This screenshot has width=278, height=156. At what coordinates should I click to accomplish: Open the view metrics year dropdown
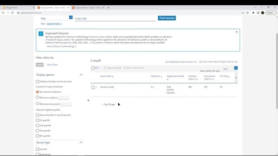point(236,68)
